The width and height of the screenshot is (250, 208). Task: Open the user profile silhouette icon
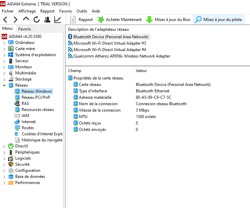click(x=47, y=20)
